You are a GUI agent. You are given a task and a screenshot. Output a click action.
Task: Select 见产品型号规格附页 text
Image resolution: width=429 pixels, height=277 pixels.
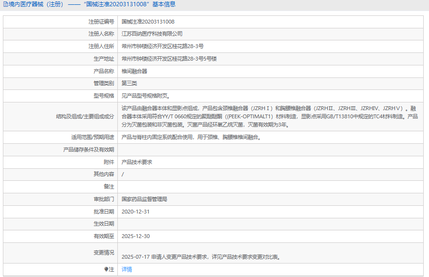146,96
